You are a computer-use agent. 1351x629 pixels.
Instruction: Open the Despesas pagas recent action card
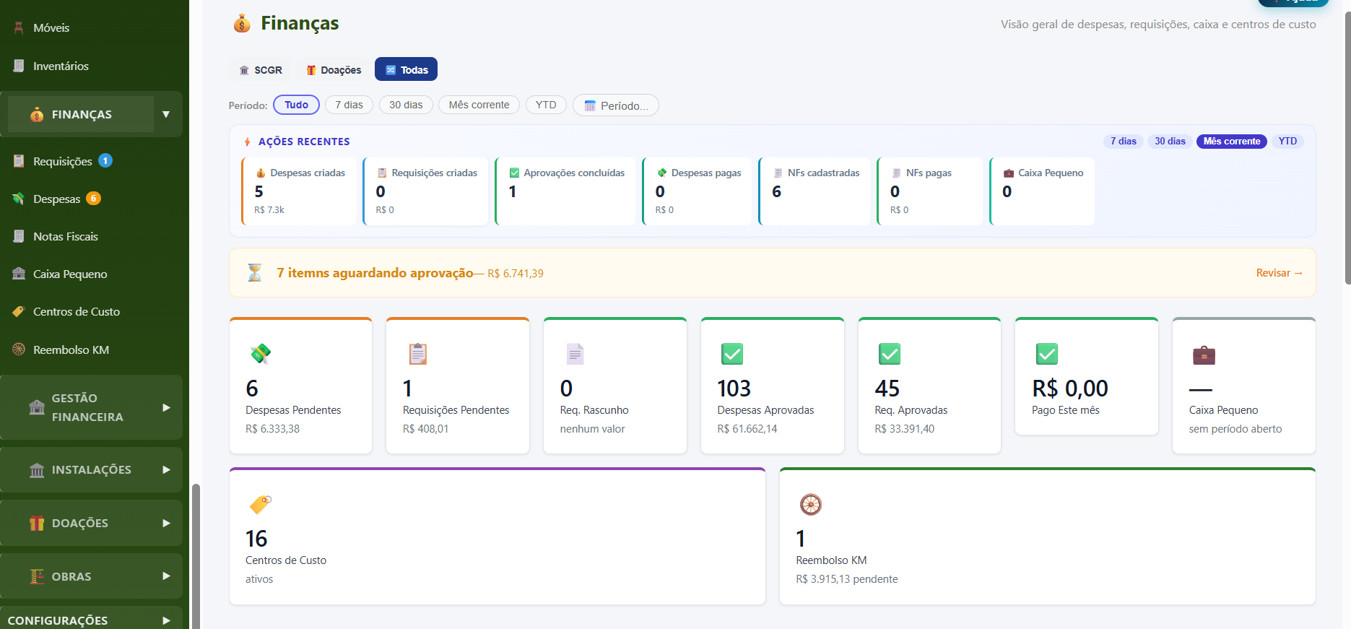698,191
